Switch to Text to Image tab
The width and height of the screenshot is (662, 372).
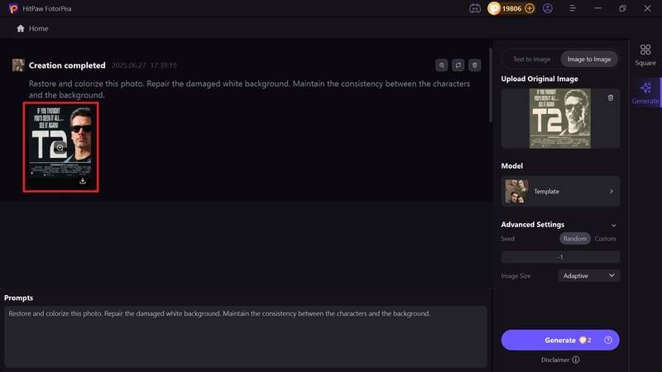(x=531, y=59)
